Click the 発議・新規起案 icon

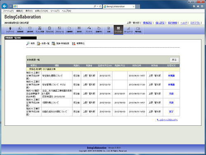pos(54,44)
